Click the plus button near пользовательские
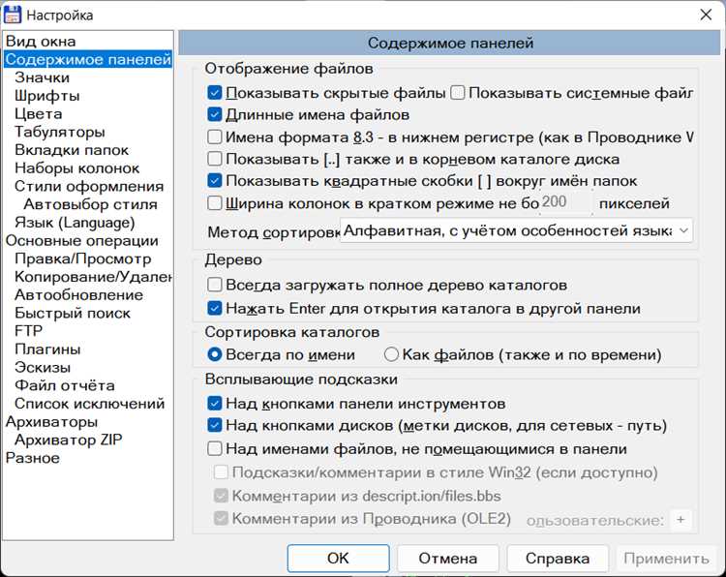Viewport: 726px width, 577px height. tap(681, 520)
